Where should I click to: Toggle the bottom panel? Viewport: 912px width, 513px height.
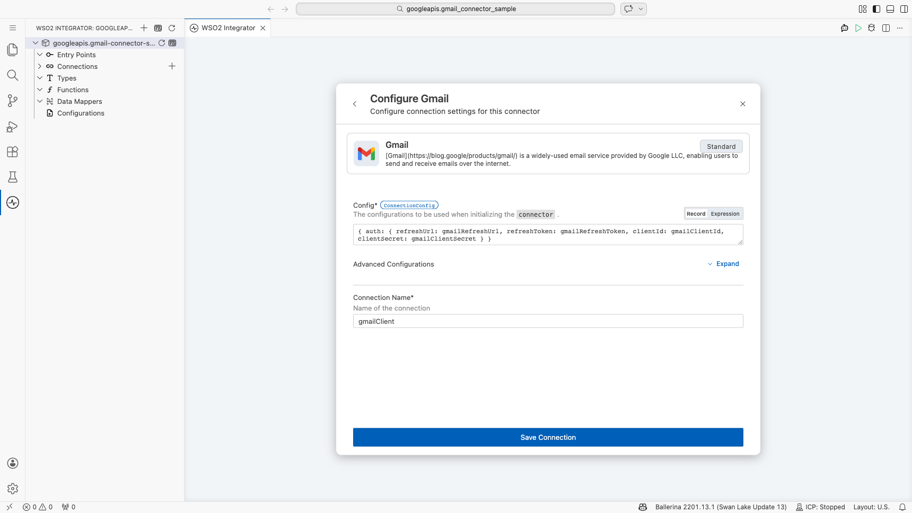(x=890, y=9)
